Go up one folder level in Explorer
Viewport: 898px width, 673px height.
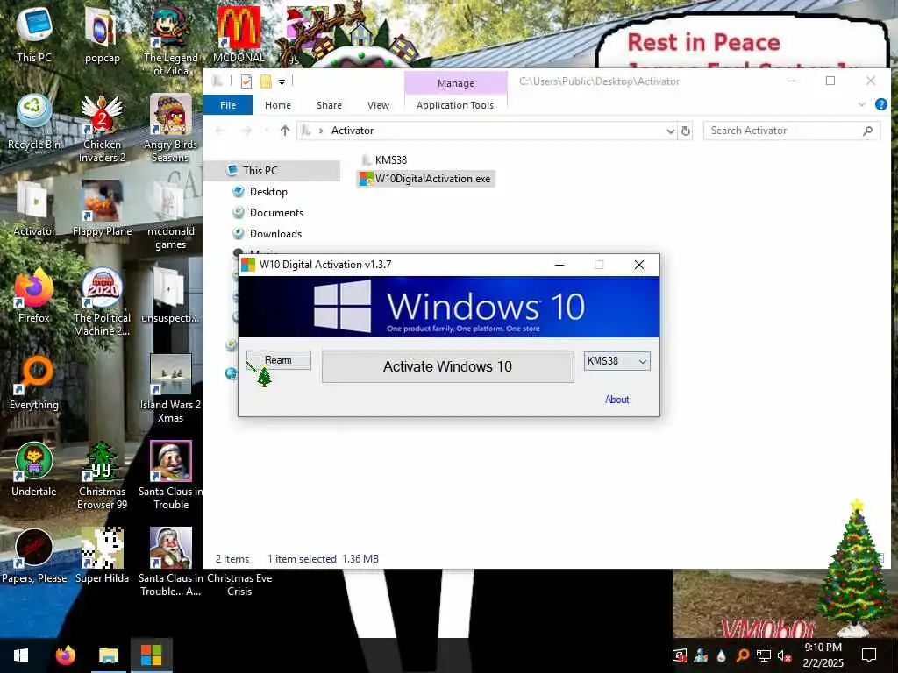coord(285,131)
